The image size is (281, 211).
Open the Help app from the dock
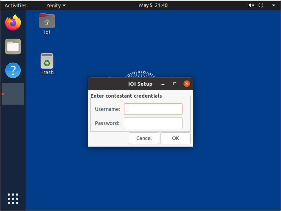[x=13, y=70]
